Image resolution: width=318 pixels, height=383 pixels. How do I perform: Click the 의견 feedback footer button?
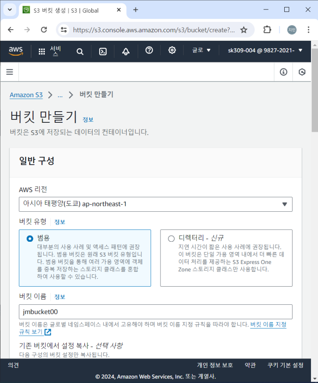(x=14, y=365)
